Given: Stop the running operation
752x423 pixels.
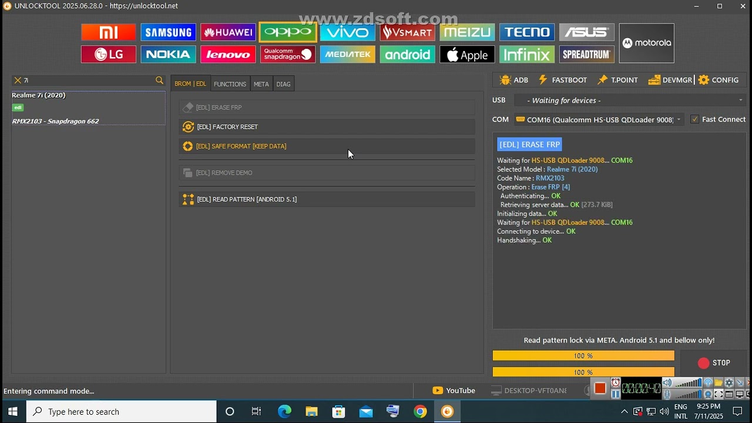Looking at the screenshot, I should pyautogui.click(x=714, y=363).
